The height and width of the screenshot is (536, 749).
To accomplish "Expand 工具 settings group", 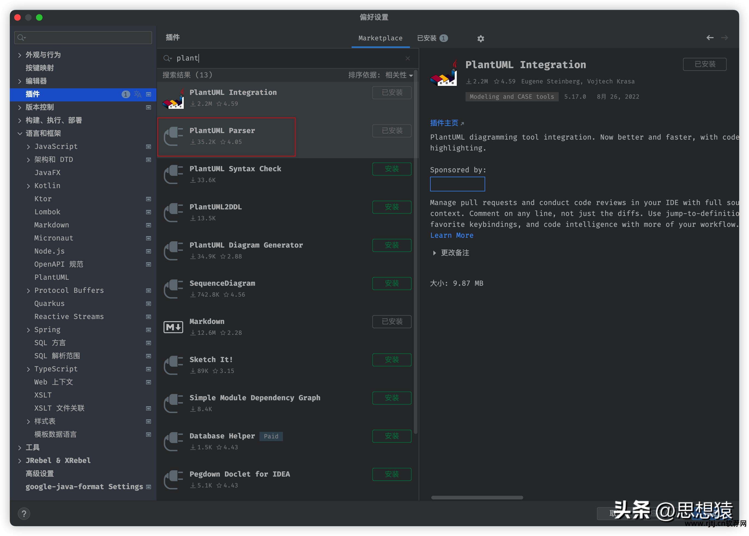I will coord(19,448).
